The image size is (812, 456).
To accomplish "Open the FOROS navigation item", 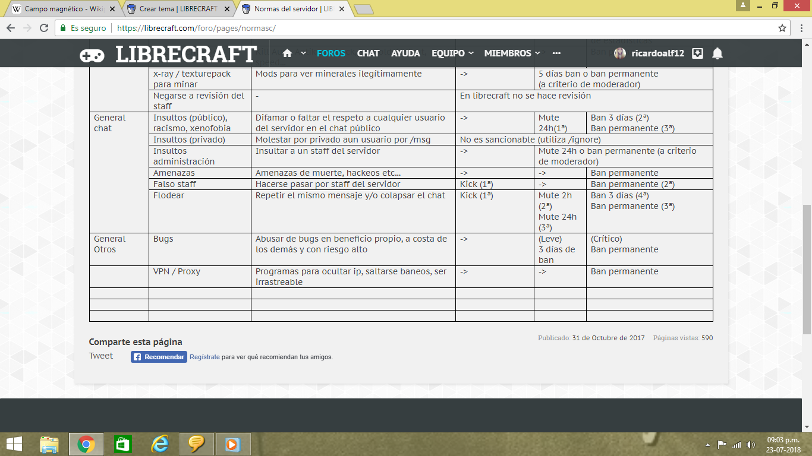I will tap(331, 53).
